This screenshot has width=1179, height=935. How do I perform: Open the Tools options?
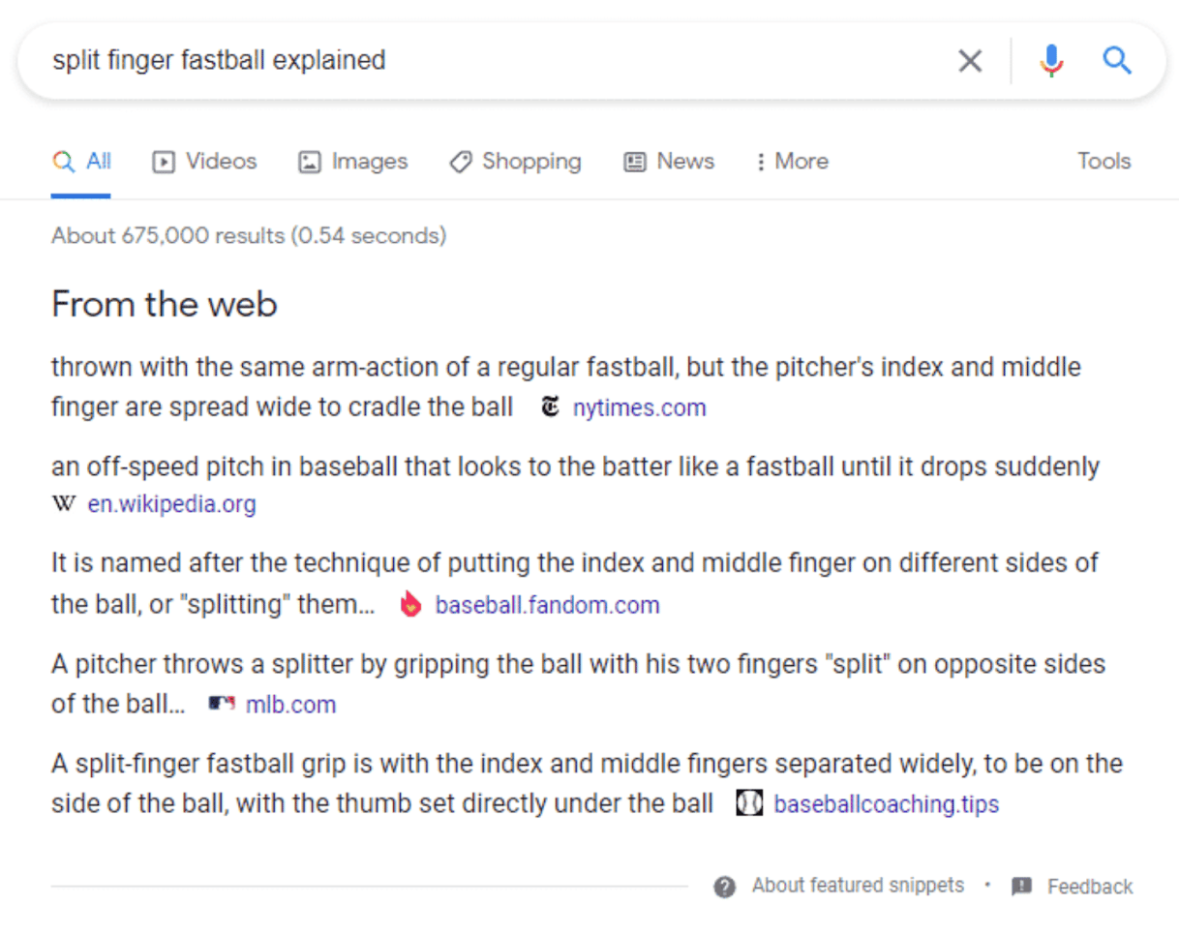[1103, 162]
